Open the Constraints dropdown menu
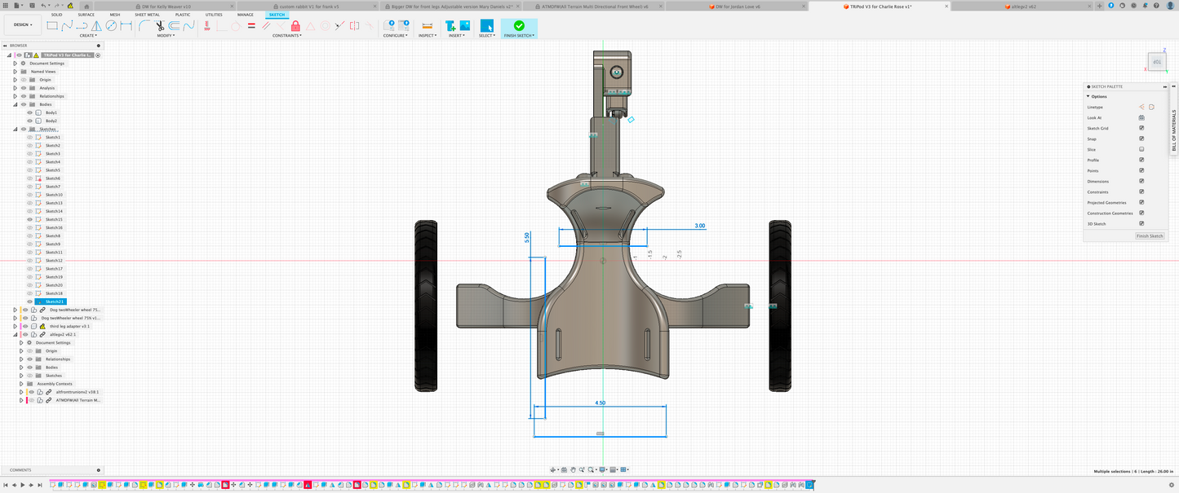 click(286, 36)
